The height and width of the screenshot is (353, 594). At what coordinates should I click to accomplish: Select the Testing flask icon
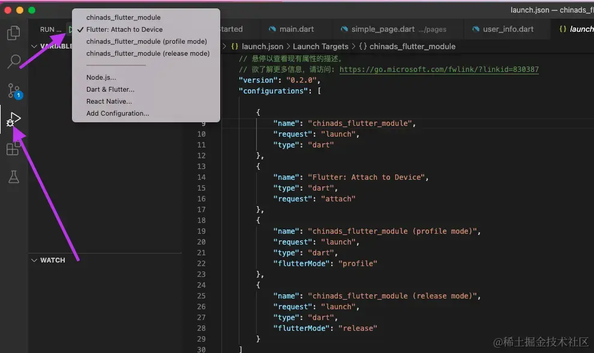tap(13, 177)
